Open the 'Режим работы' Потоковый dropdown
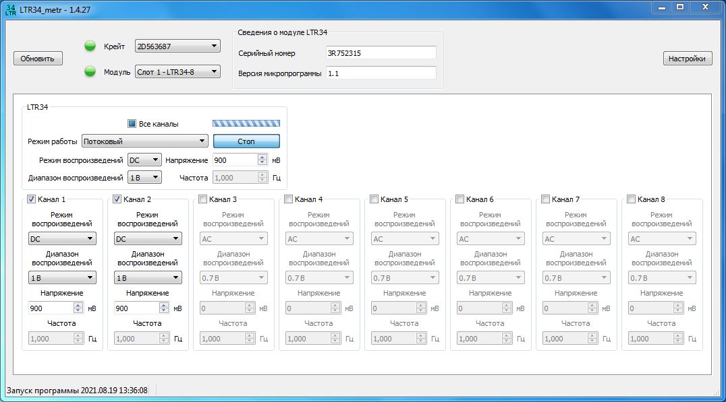 click(145, 141)
